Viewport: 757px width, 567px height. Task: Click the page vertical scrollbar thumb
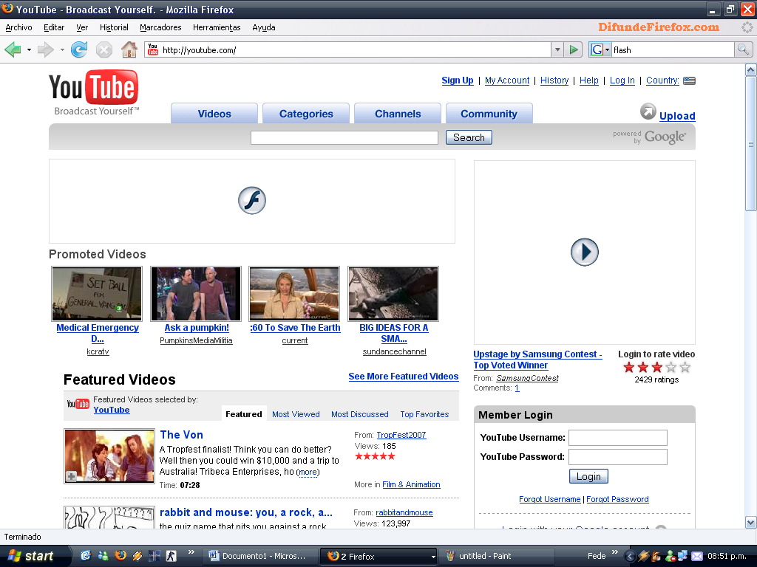click(x=751, y=144)
